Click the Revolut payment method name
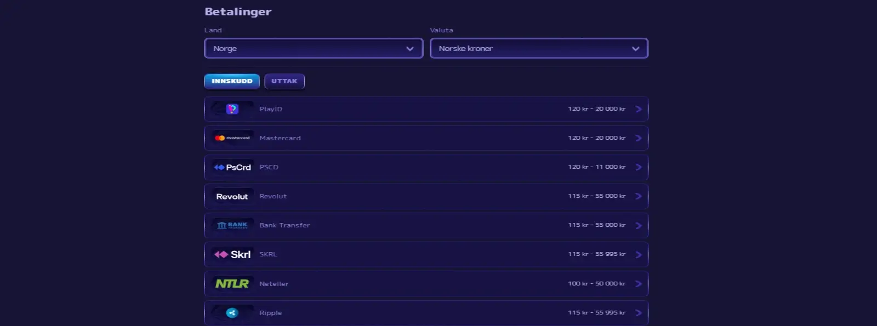Screen dimensions: 877x326 point(273,196)
